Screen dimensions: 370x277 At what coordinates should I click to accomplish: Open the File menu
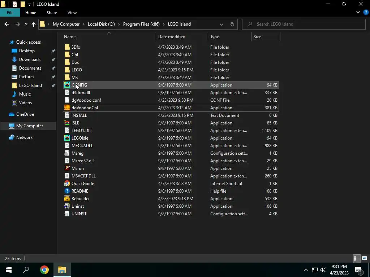click(10, 13)
